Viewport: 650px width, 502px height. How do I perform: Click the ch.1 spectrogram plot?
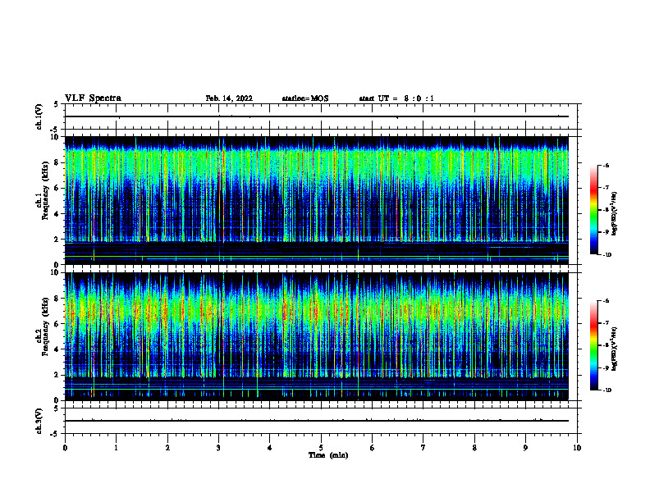tap(317, 200)
